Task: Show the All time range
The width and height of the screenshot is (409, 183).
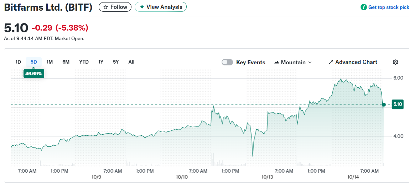Action: (x=131, y=62)
